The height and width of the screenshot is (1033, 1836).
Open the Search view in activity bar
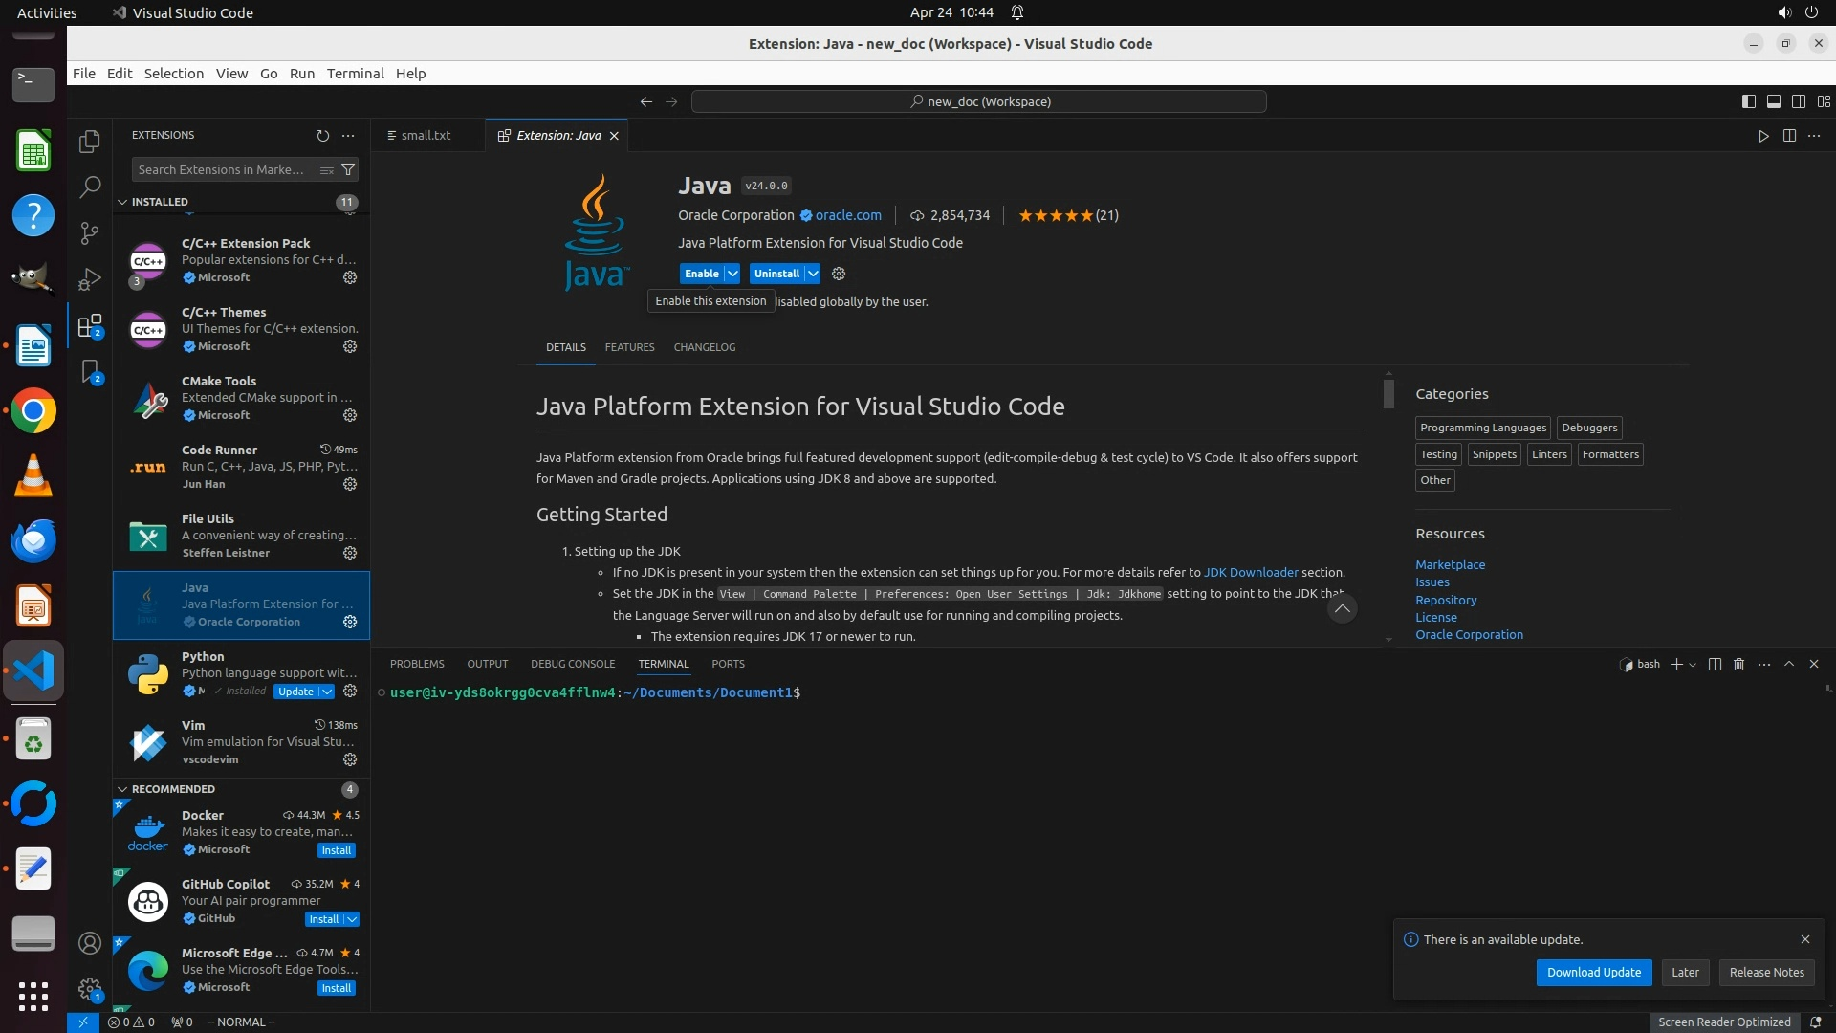pyautogui.click(x=90, y=187)
